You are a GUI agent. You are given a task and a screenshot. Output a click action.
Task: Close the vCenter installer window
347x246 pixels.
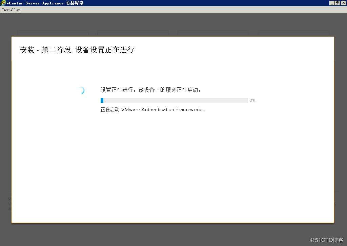pos(343,3)
